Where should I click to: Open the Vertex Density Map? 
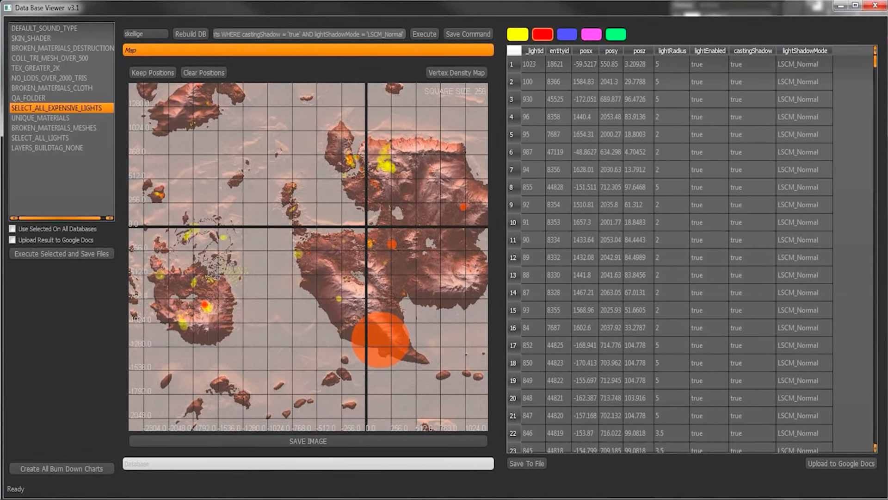click(x=456, y=73)
